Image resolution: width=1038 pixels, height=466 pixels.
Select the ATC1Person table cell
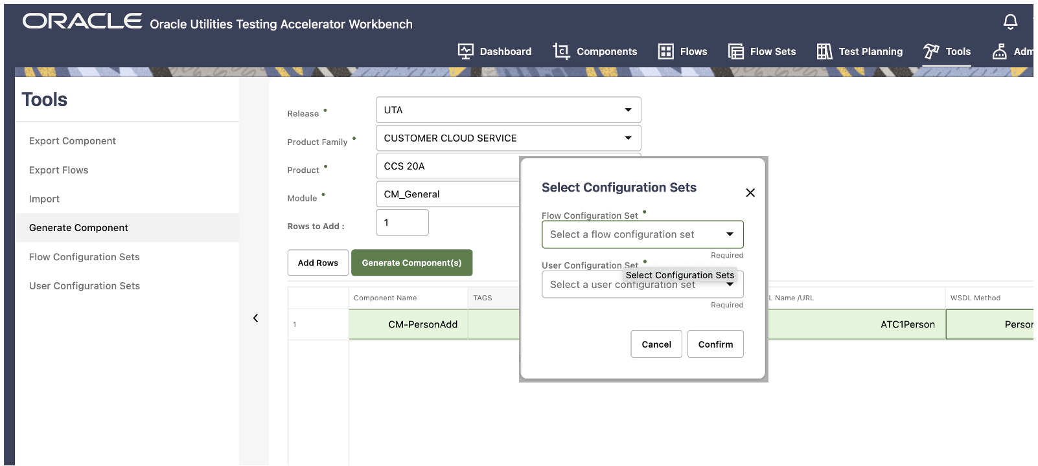pos(856,324)
